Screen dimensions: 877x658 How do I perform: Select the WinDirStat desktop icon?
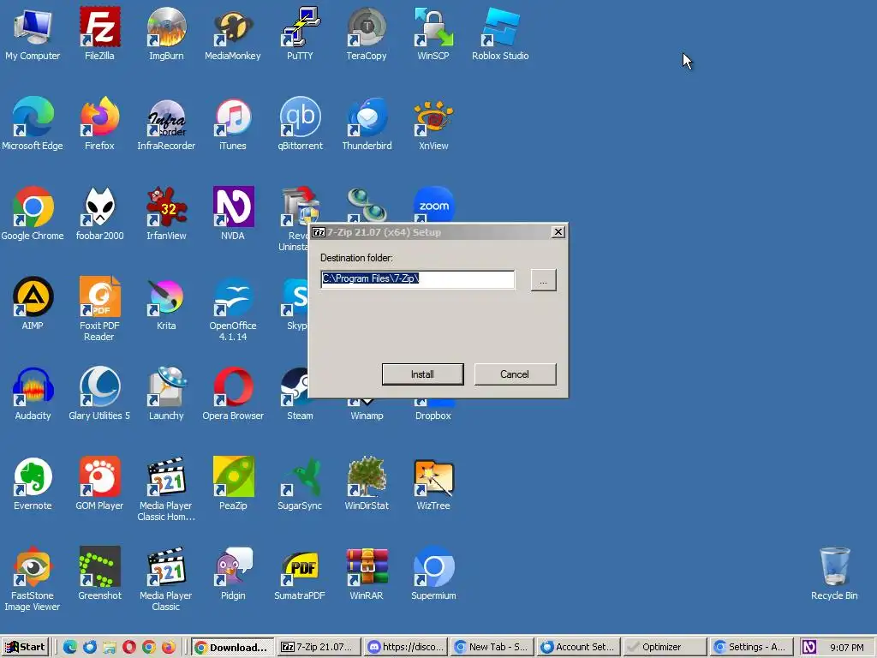(x=367, y=484)
